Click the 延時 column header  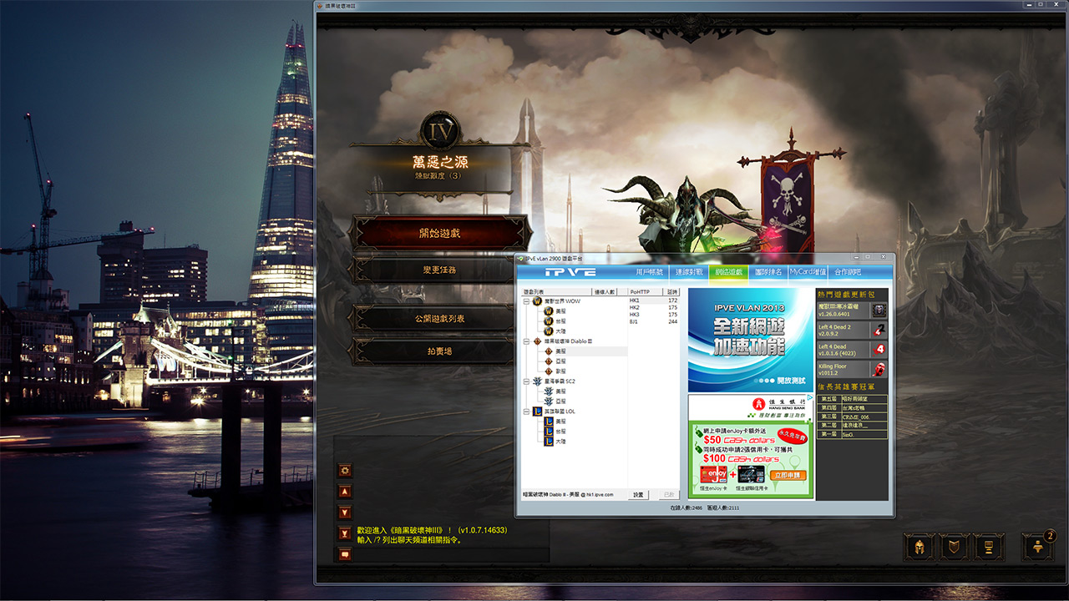[x=672, y=292]
